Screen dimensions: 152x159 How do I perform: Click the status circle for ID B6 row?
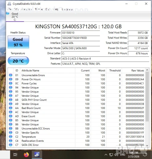point(11,124)
